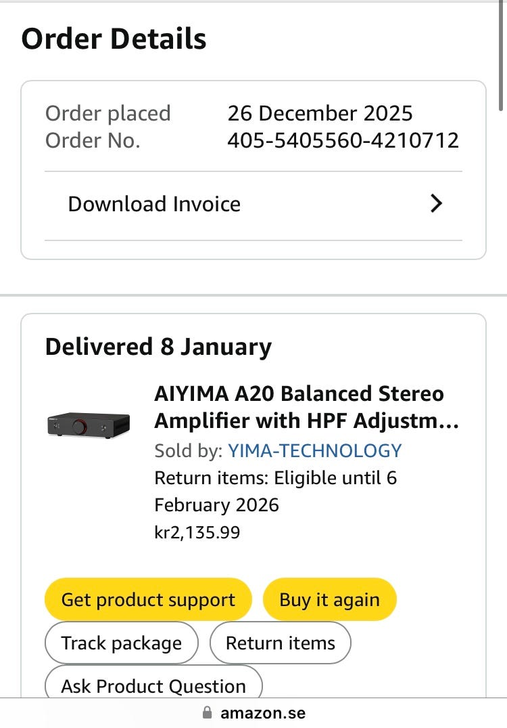The height and width of the screenshot is (728, 507).
Task: Choose the Ask Product Question button
Action: click(x=153, y=685)
